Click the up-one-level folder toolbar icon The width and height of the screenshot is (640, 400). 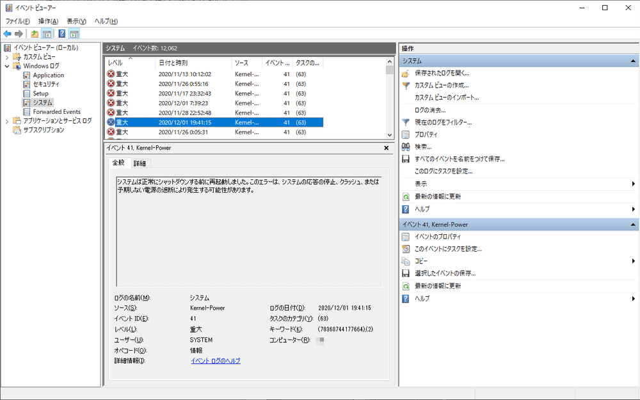pos(35,34)
